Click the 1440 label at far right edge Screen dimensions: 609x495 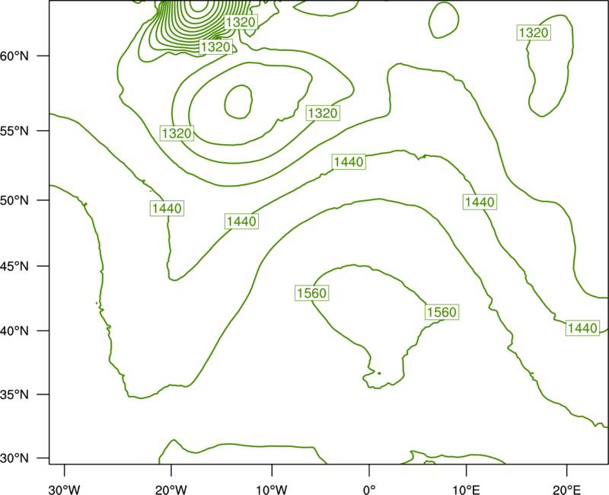pyautogui.click(x=582, y=328)
